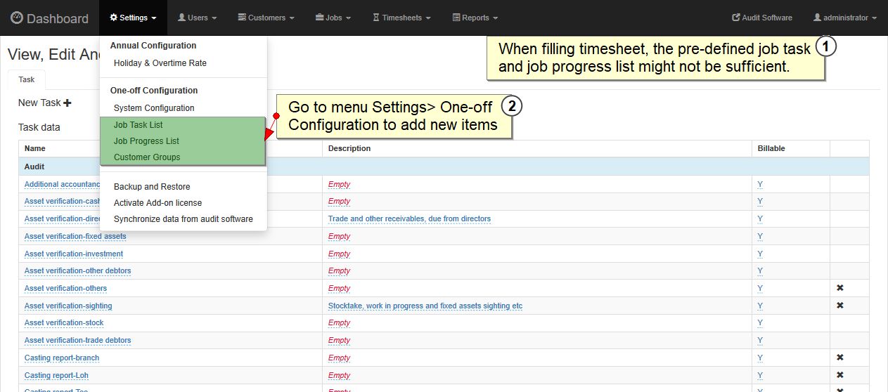Screen dimensions: 888x392
Task: Edit Empty description of Asset verification-other debtors
Action: [x=339, y=270]
